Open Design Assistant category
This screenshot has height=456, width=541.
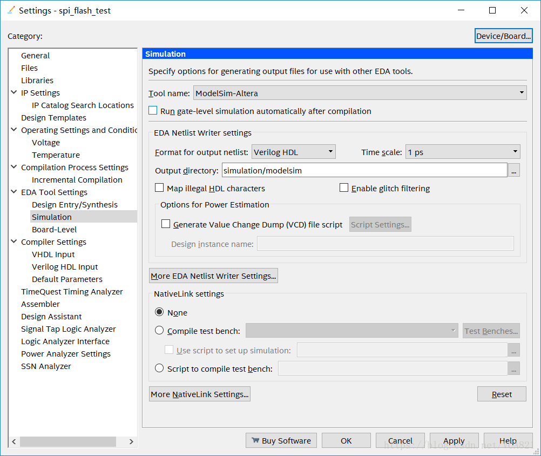(x=51, y=317)
